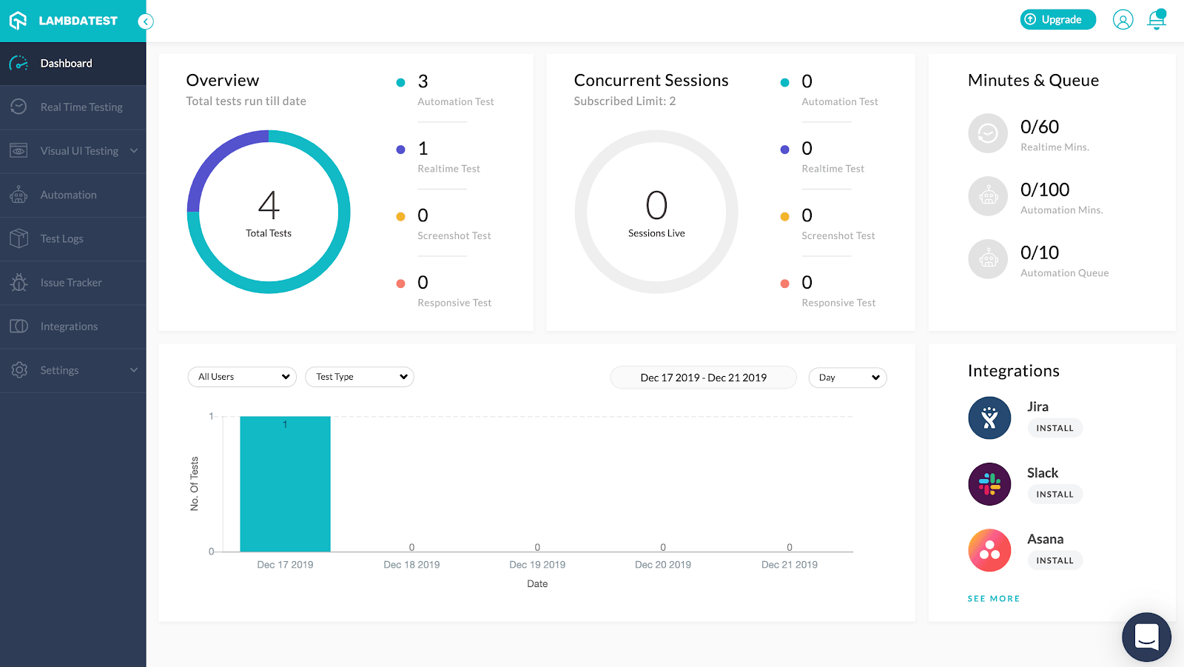Change the Day interval dropdown
The width and height of the screenshot is (1184, 667).
847,378
